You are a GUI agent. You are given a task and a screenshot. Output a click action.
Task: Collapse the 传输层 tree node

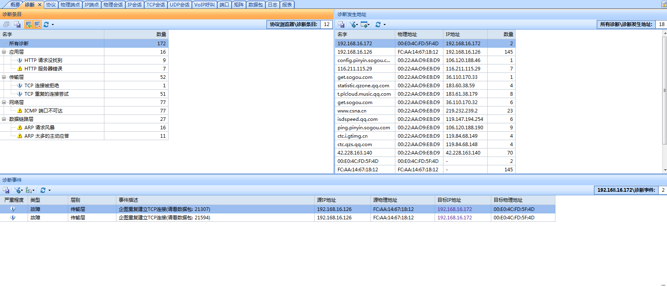pos(4,77)
